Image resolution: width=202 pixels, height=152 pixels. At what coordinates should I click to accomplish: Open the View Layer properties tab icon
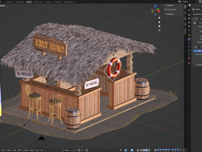[x=189, y=22]
